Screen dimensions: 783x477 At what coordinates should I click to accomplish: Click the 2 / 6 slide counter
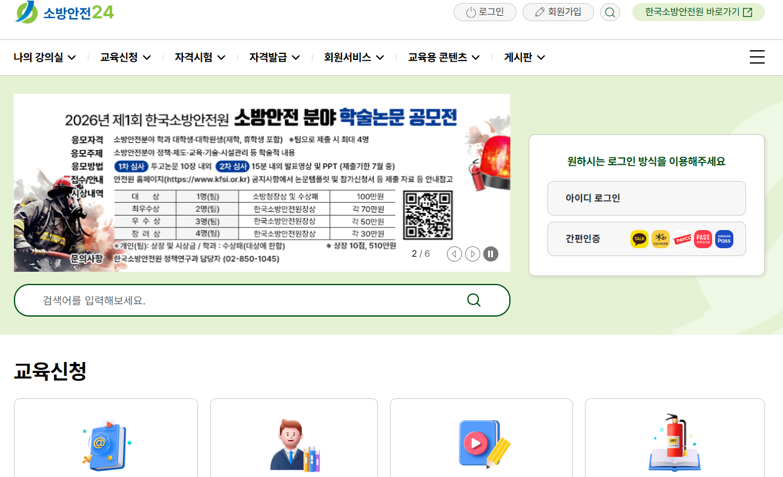coord(421,254)
